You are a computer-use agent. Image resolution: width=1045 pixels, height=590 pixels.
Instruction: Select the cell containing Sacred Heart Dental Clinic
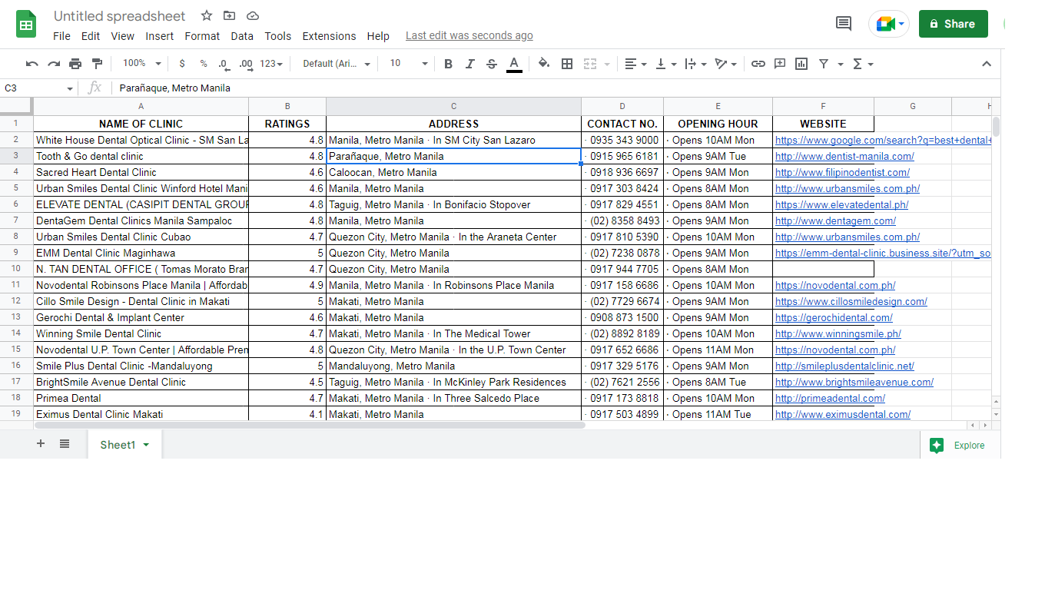[141, 173]
